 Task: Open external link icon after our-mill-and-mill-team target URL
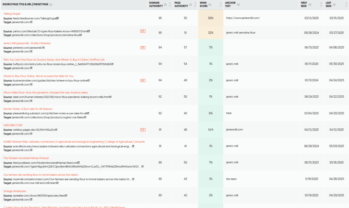click(57, 183)
